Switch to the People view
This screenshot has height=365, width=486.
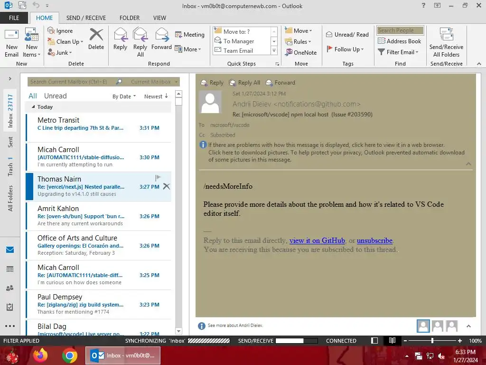pyautogui.click(x=10, y=288)
